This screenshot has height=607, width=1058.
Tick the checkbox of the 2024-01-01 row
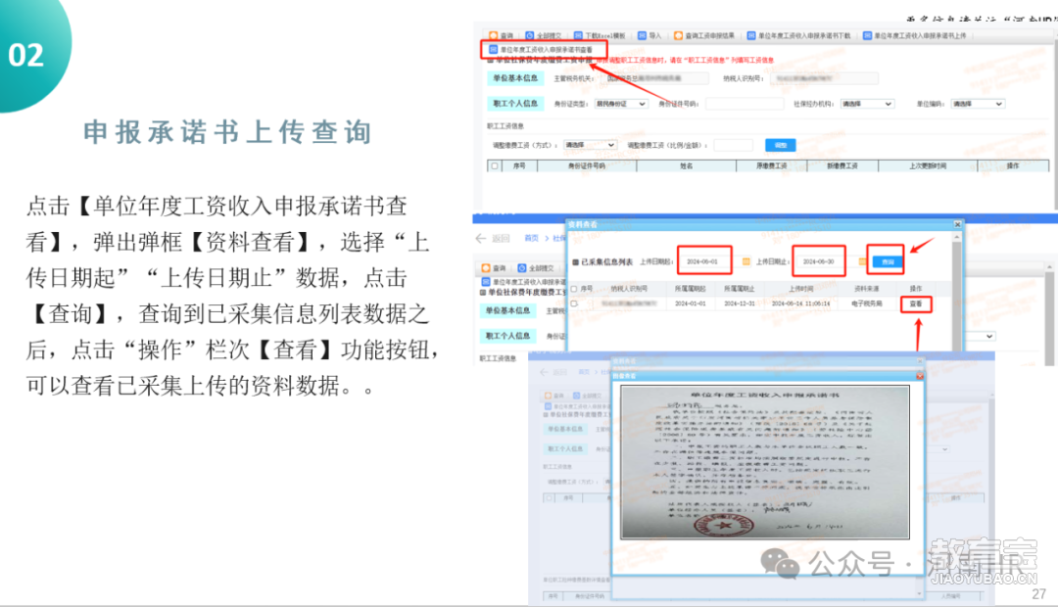click(574, 303)
